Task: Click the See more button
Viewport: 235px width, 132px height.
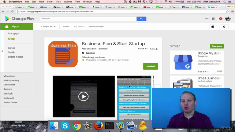Action: tap(217, 47)
